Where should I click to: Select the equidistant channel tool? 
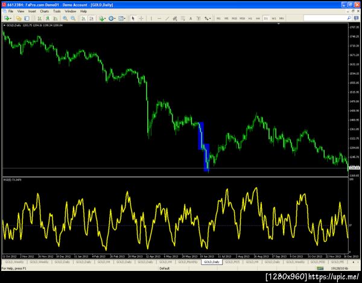tap(175, 18)
